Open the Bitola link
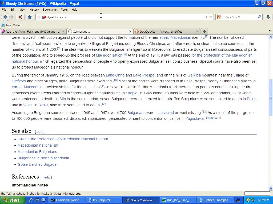 (x=43, y=105)
